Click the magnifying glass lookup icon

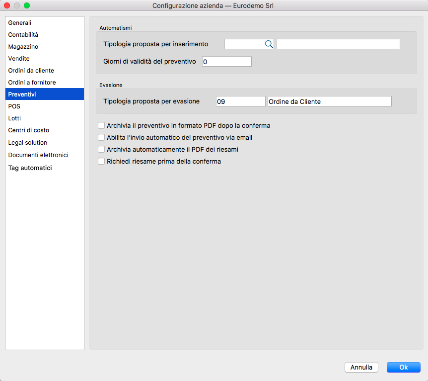(269, 44)
